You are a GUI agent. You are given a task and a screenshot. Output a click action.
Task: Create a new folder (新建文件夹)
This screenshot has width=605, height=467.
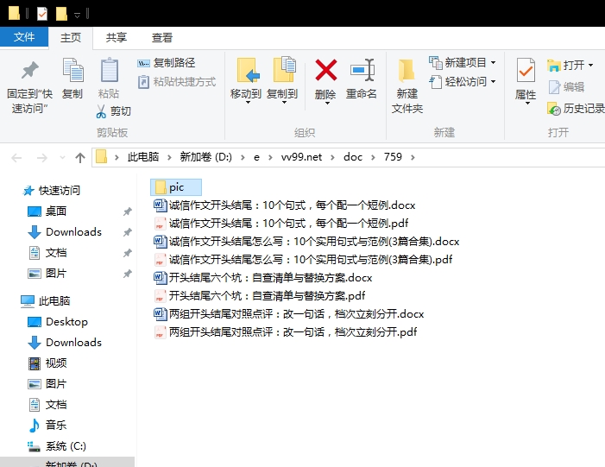[x=407, y=85]
